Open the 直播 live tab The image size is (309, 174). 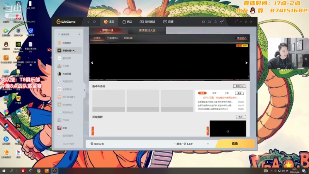(x=168, y=22)
